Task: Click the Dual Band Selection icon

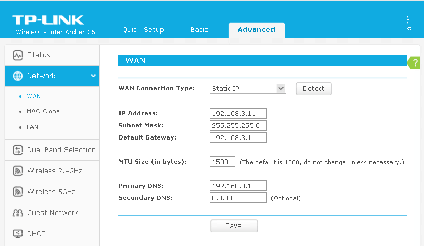Action: 18,150
